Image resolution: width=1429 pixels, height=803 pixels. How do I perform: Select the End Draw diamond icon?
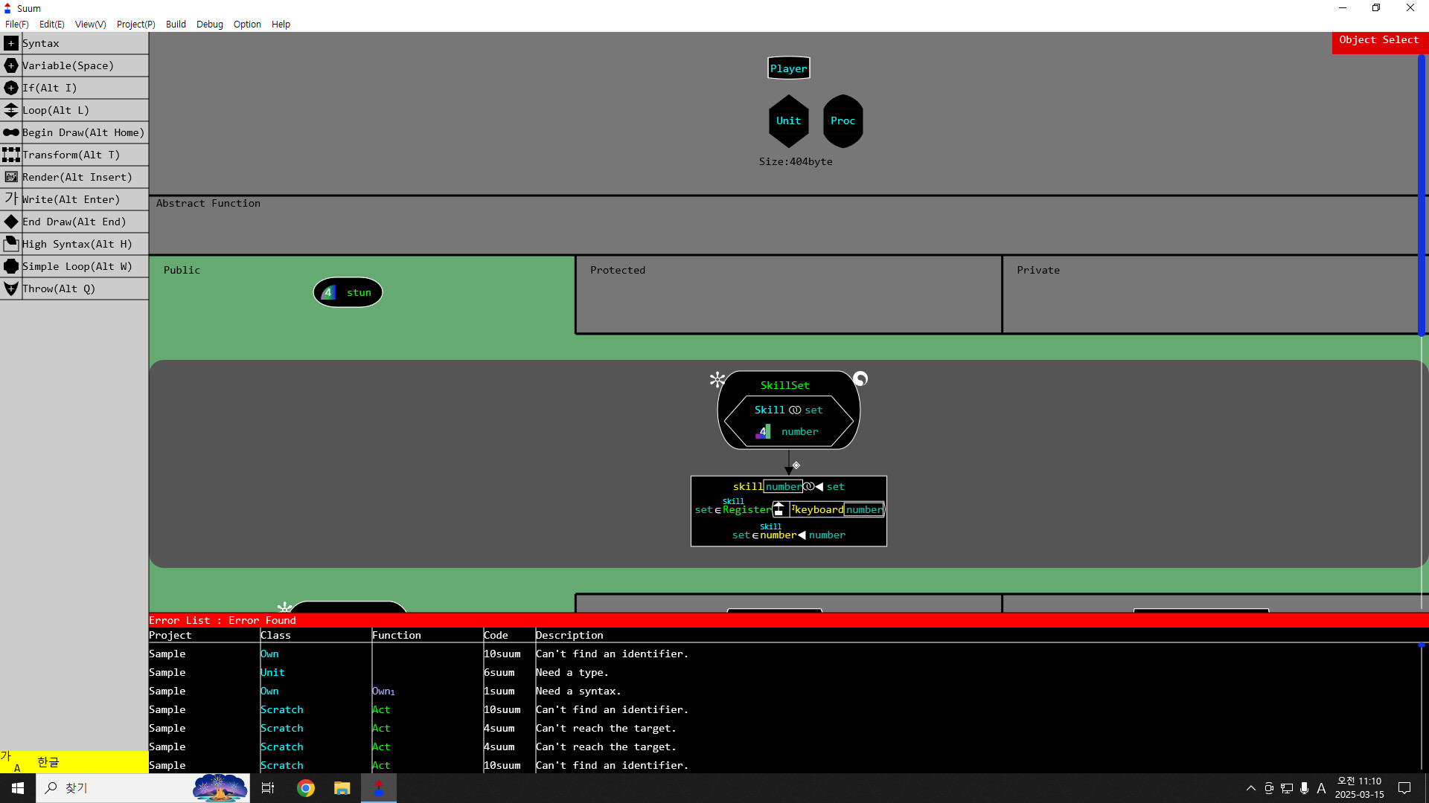[x=11, y=222]
